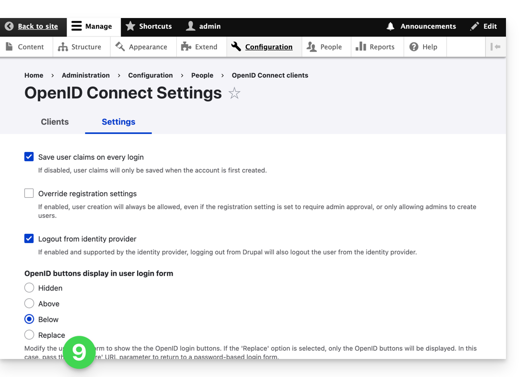Viewport: 524px width, 377px height.
Task: Click the People users icon
Action: click(x=311, y=47)
